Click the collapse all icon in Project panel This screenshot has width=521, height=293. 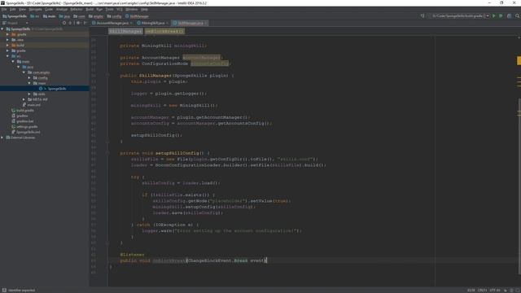pos(71,23)
